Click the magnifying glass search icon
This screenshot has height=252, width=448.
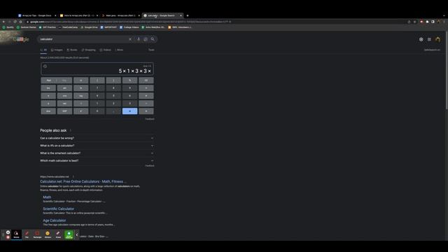[x=153, y=39]
